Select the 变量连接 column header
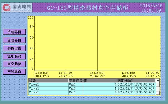Image resolution: width=168 pixels, height=104 pixels. coord(76,81)
